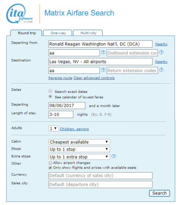Click the Departing date input field
Viewport: 180px width, 205px height.
point(67,105)
